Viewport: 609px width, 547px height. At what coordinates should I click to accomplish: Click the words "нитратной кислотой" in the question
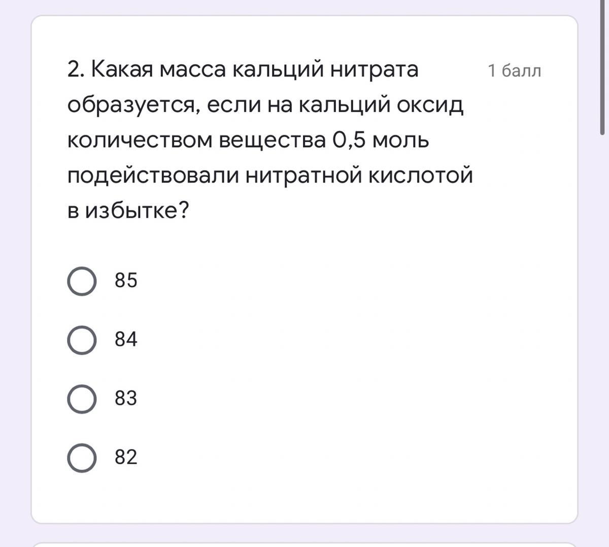[x=359, y=176]
